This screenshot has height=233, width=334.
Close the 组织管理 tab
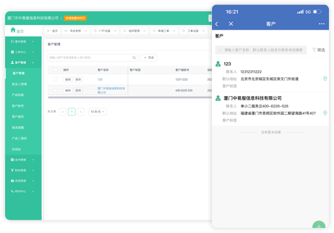tap(145, 31)
